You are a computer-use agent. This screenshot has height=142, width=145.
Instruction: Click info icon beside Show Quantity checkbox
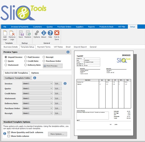coord(5,133)
